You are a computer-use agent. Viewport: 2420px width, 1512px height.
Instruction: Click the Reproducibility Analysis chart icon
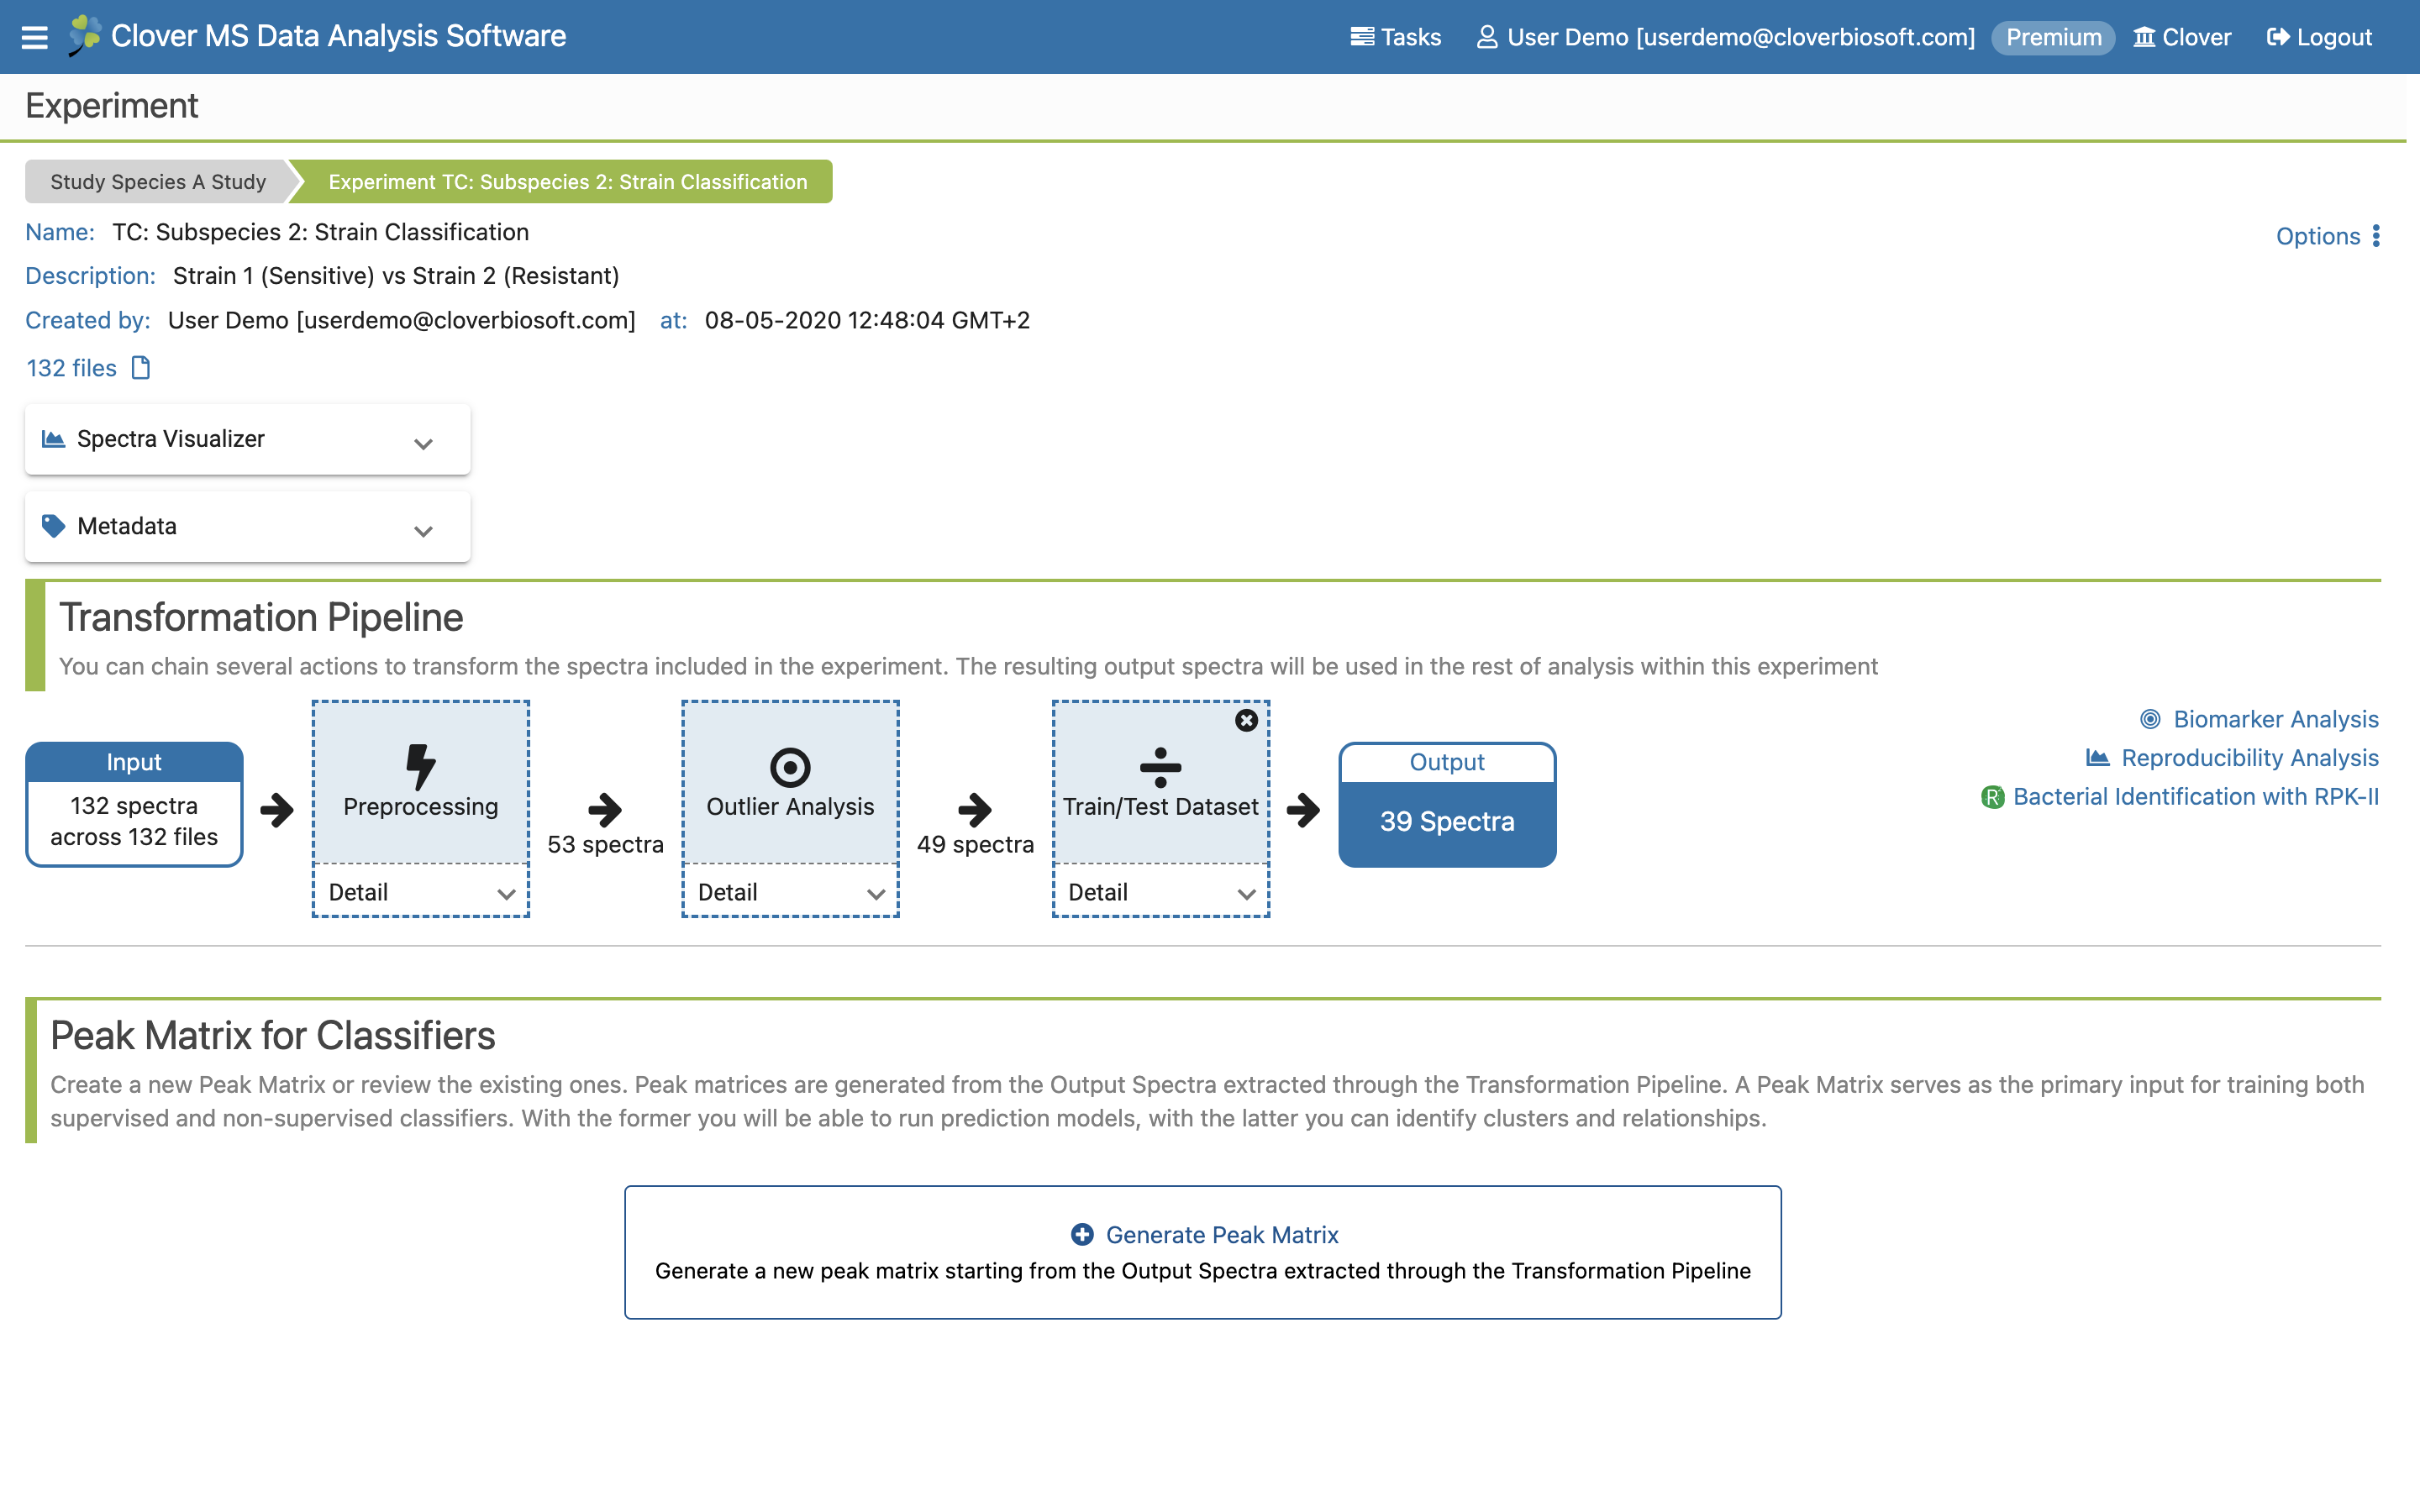(x=2098, y=758)
